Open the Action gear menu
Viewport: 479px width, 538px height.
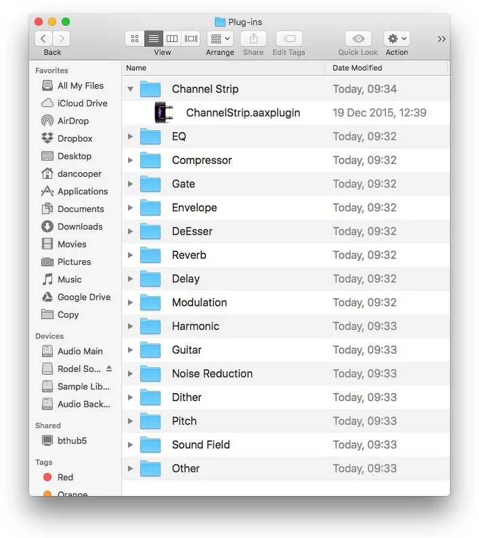(x=397, y=39)
